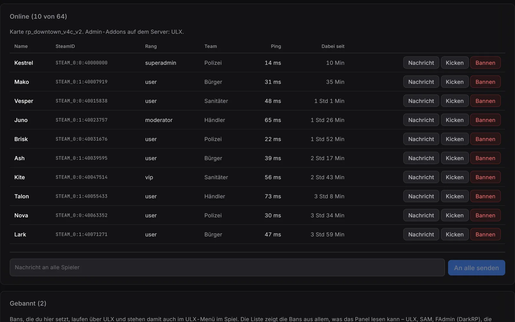Ban moderator Juno

point(485,120)
